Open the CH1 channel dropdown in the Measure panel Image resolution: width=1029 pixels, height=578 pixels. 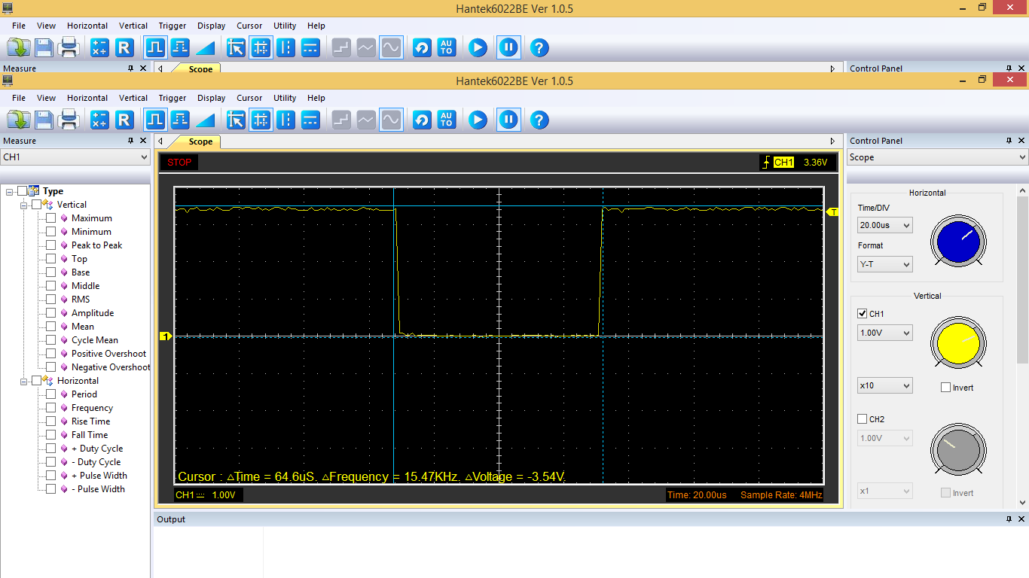75,157
